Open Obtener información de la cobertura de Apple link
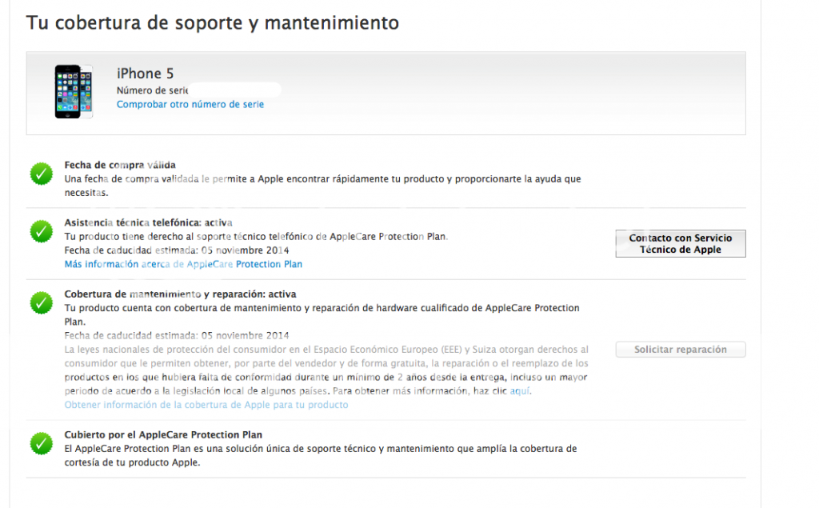Image resolution: width=819 pixels, height=508 pixels. [206, 405]
